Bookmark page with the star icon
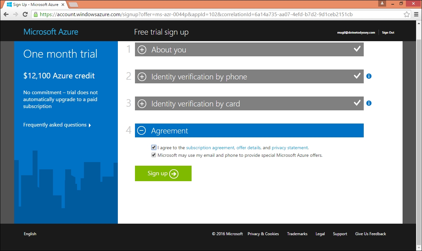 pos(407,14)
